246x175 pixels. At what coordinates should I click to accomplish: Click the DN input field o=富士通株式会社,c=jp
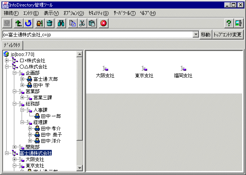(x=98, y=34)
